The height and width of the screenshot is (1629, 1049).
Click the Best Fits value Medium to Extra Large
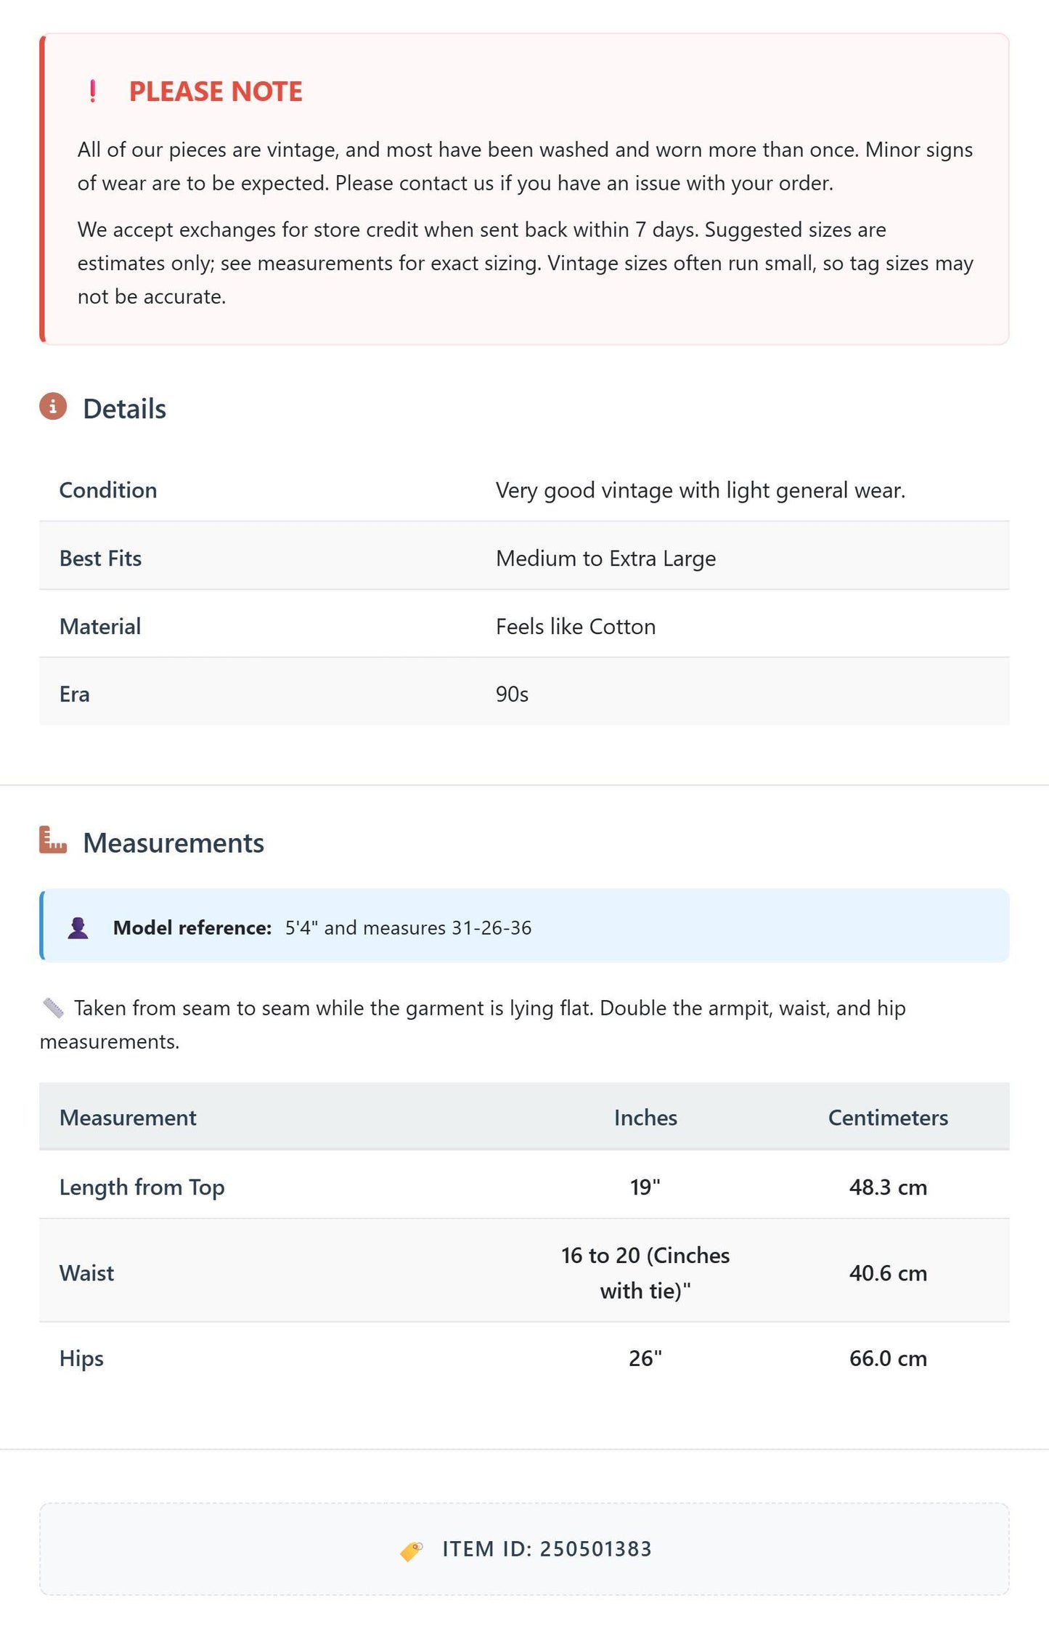coord(605,558)
